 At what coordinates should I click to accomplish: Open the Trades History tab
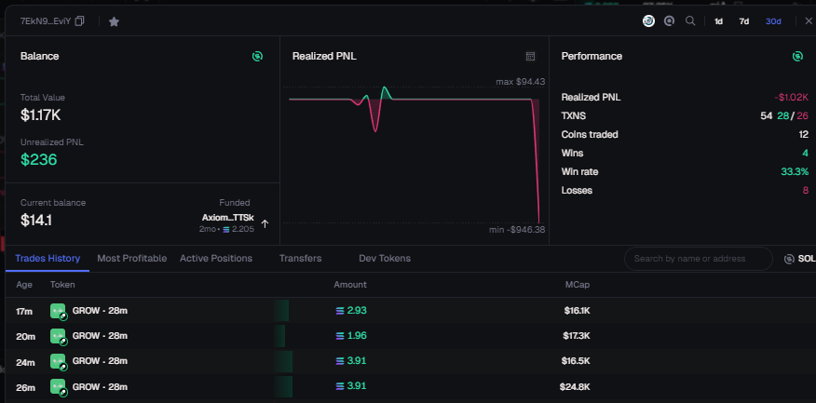click(48, 259)
